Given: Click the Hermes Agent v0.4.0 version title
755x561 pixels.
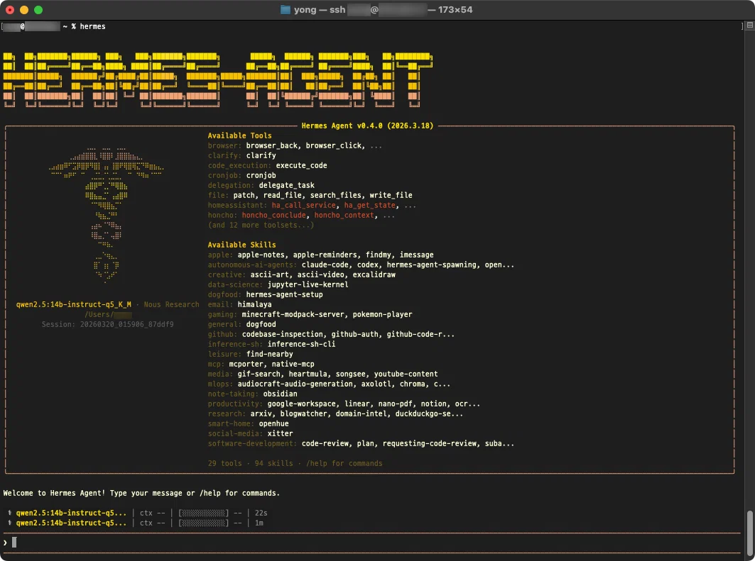Looking at the screenshot, I should pyautogui.click(x=367, y=126).
